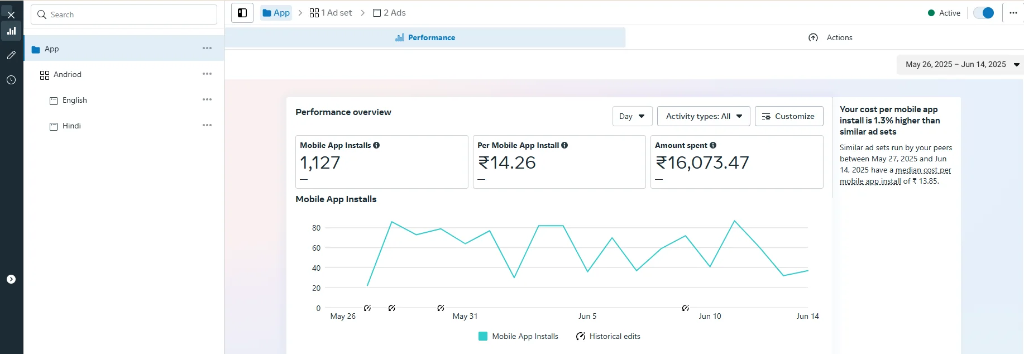This screenshot has width=1024, height=354.
Task: Click the first historical edit marker after May 26
Action: (367, 308)
